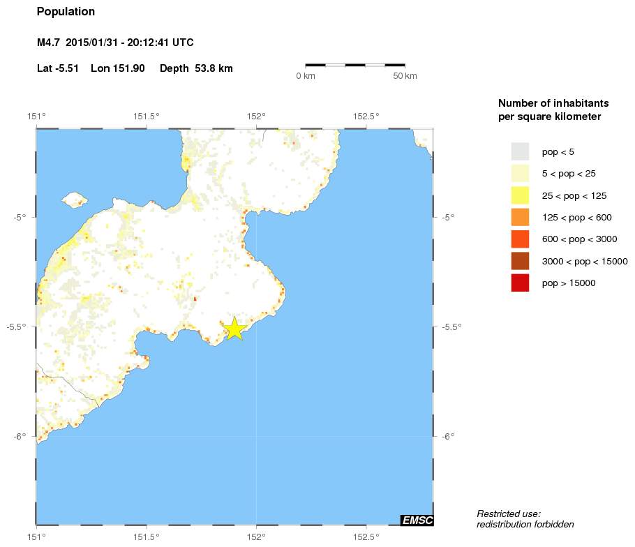Select the 'pop < 5' gray swatch
The width and height of the screenshot is (635, 547).
point(520,151)
